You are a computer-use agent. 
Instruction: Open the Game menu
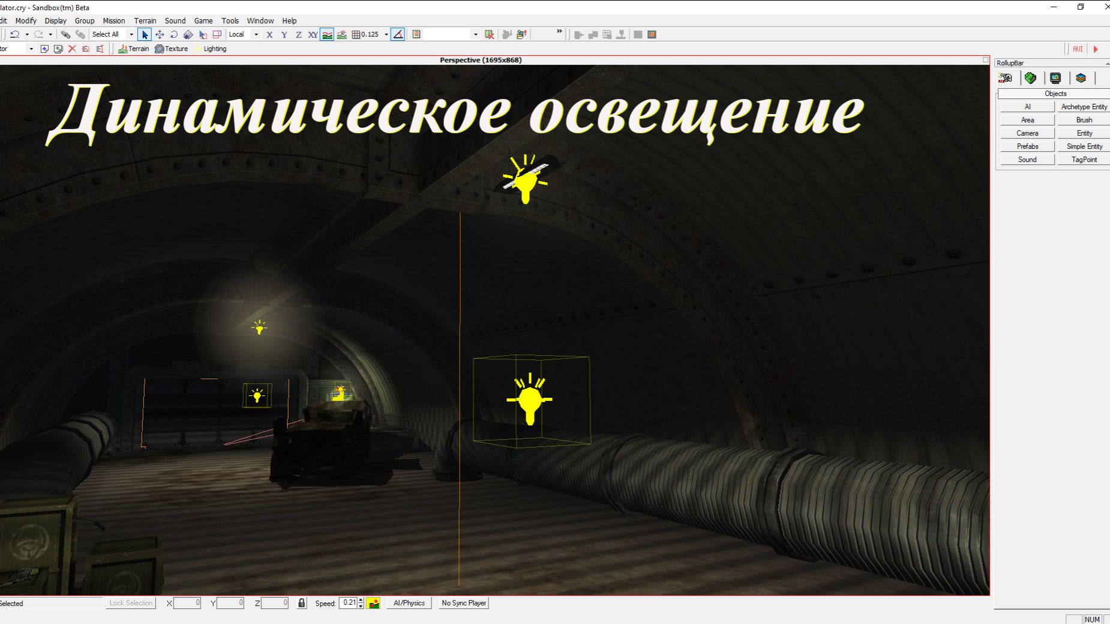pos(203,20)
